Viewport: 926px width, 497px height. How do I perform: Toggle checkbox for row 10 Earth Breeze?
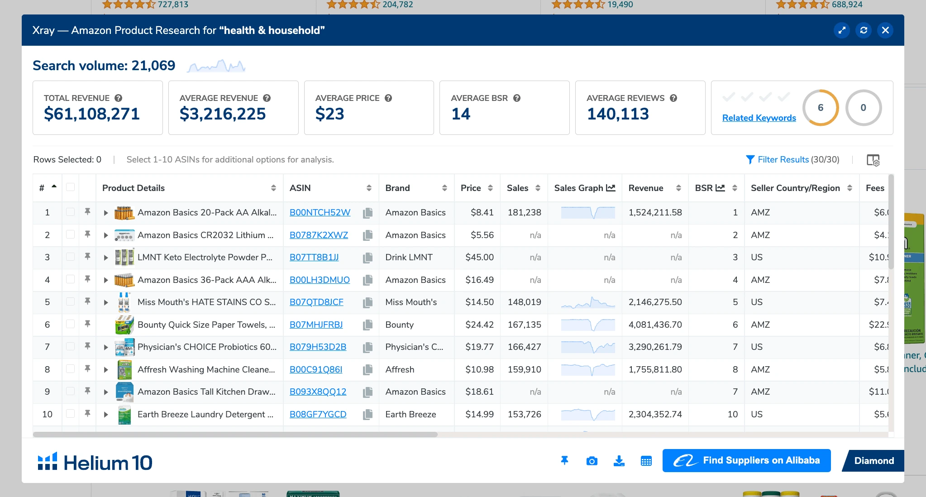71,414
